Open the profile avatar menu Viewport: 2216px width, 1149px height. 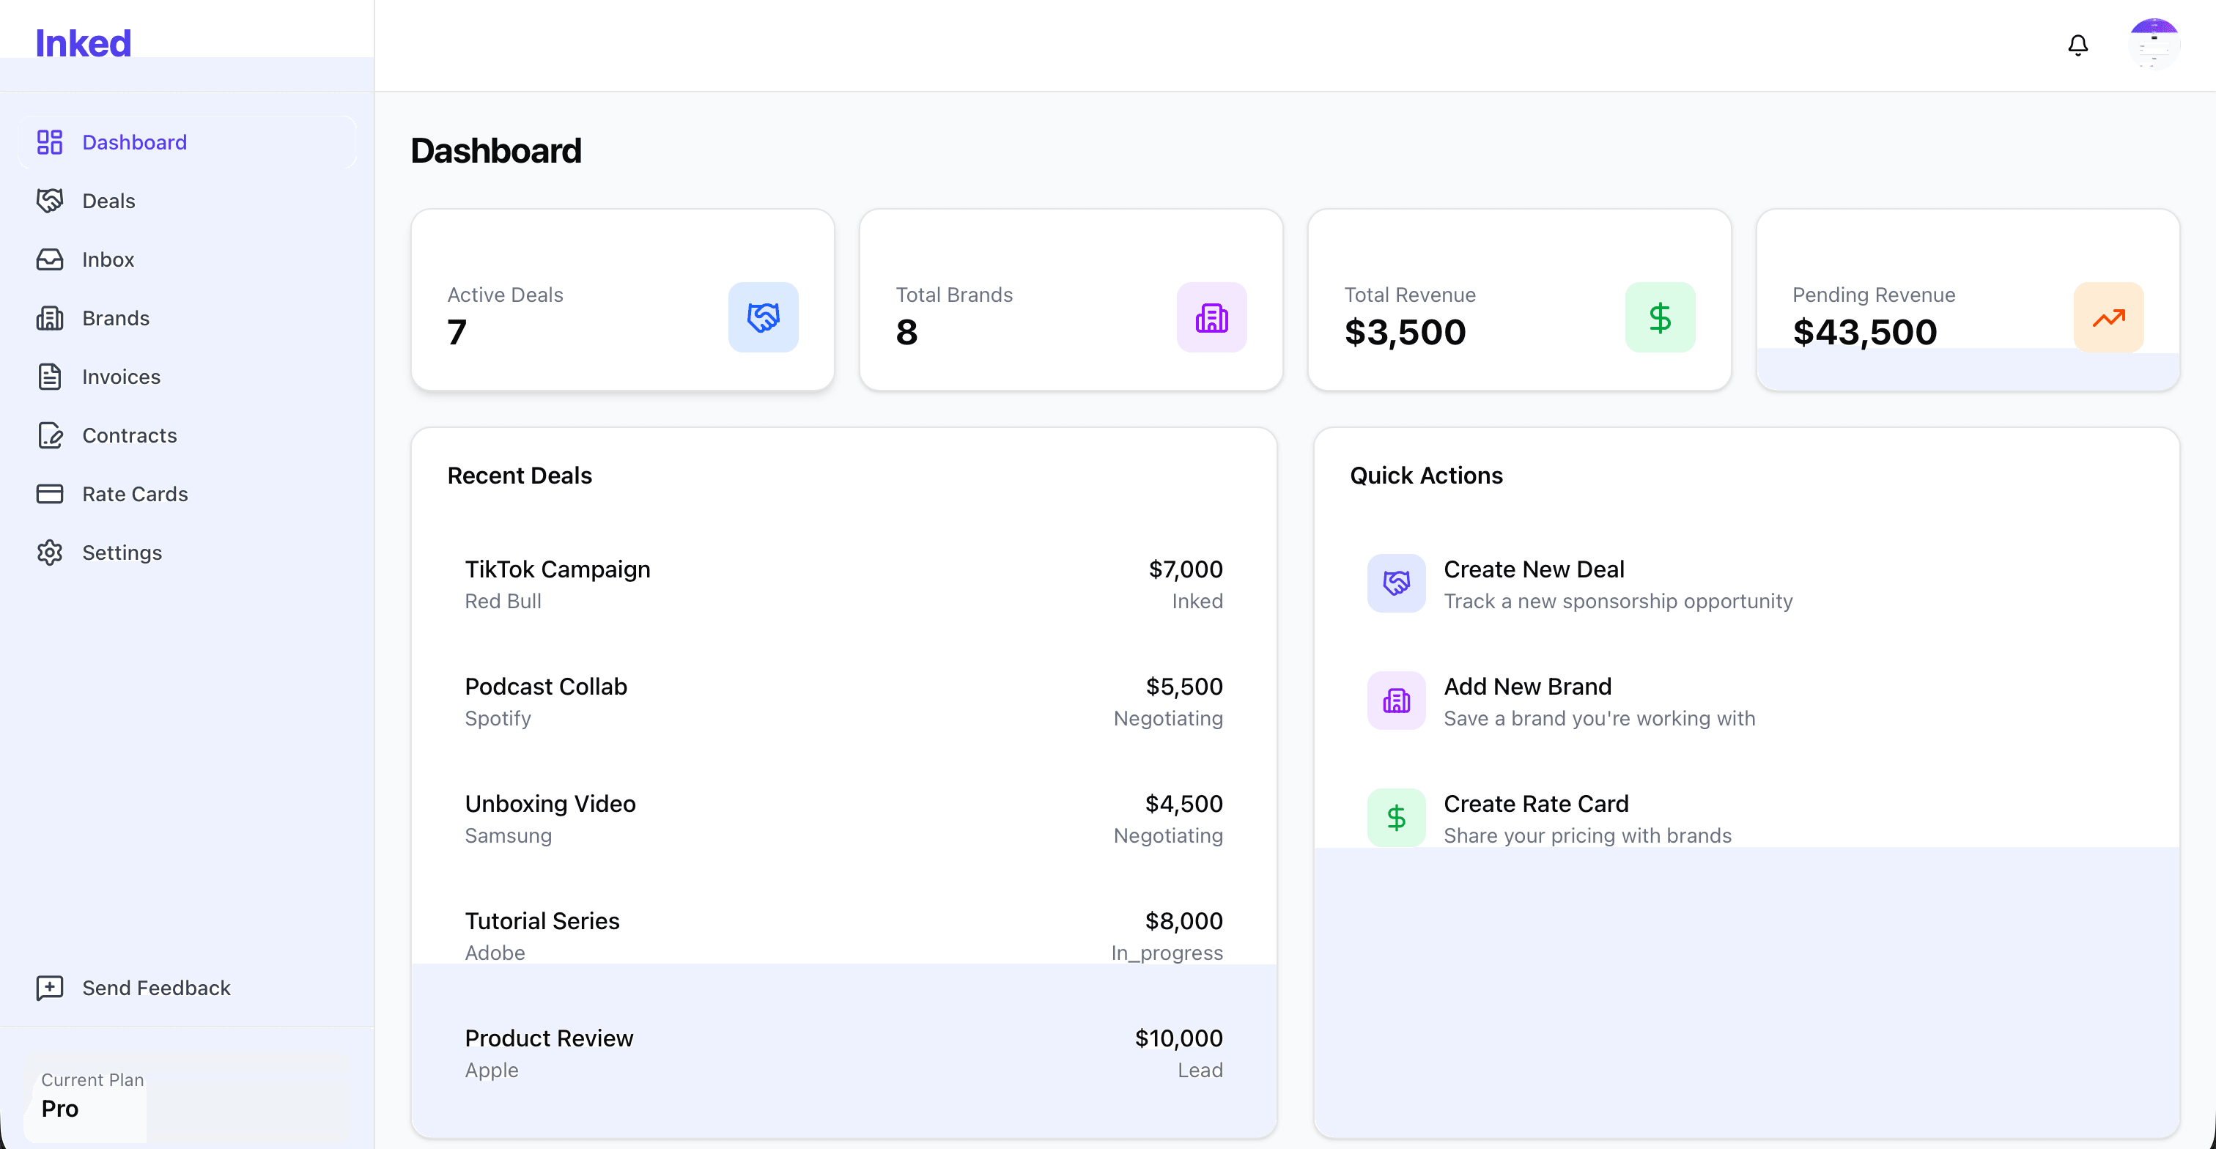pos(2154,44)
